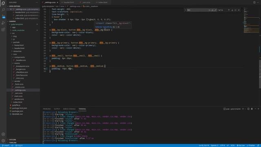Switch to the Problems panel tab
The height and width of the screenshot is (147, 261).
pos(46,109)
